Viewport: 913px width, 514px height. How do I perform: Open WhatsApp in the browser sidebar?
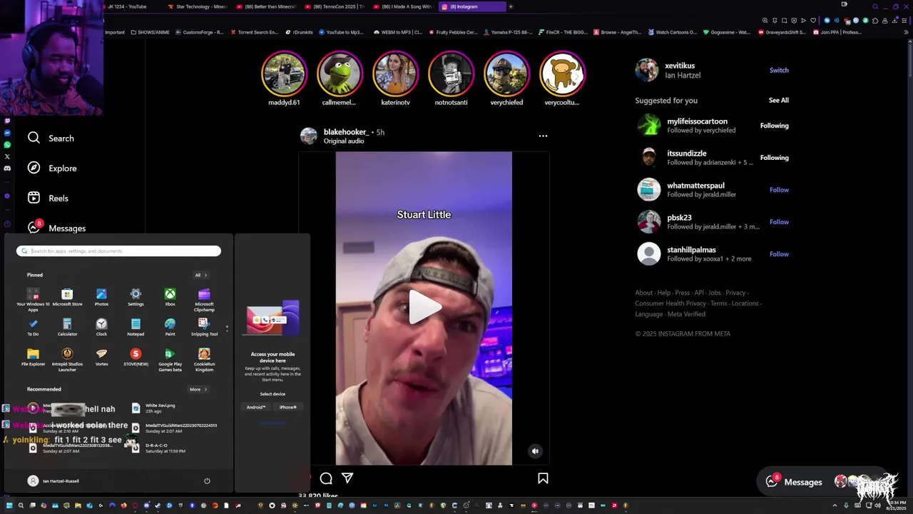[x=7, y=145]
